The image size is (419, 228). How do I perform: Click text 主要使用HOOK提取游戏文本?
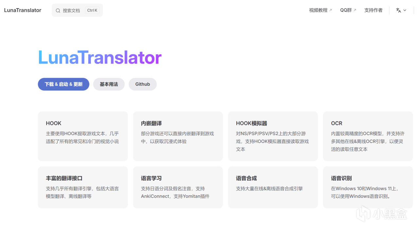click(x=76, y=133)
